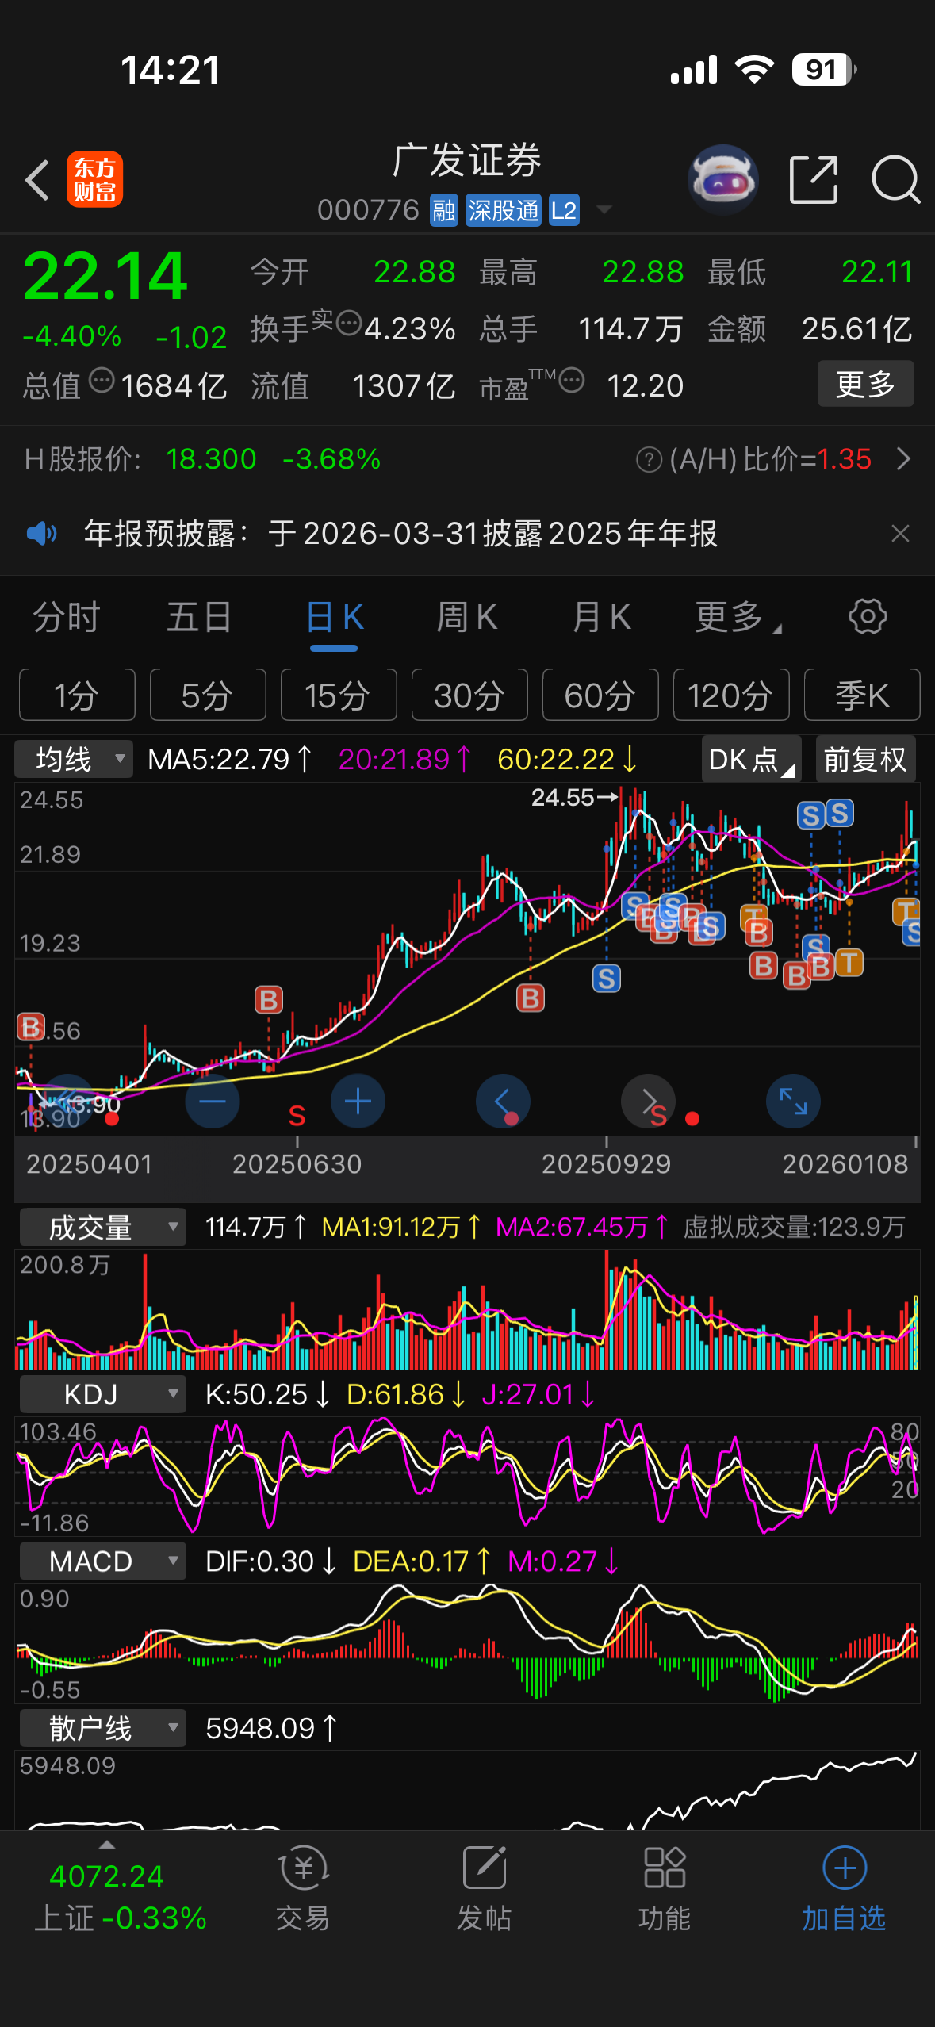Open the search magnifier icon
Viewport: 935px width, 2027px height.
pos(895,180)
